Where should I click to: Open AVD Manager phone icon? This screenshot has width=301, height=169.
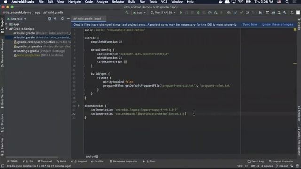[x=279, y=13]
